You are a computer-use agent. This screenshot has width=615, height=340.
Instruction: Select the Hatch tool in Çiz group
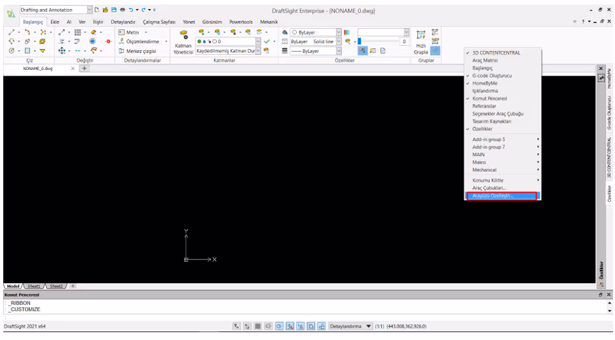[x=27, y=50]
